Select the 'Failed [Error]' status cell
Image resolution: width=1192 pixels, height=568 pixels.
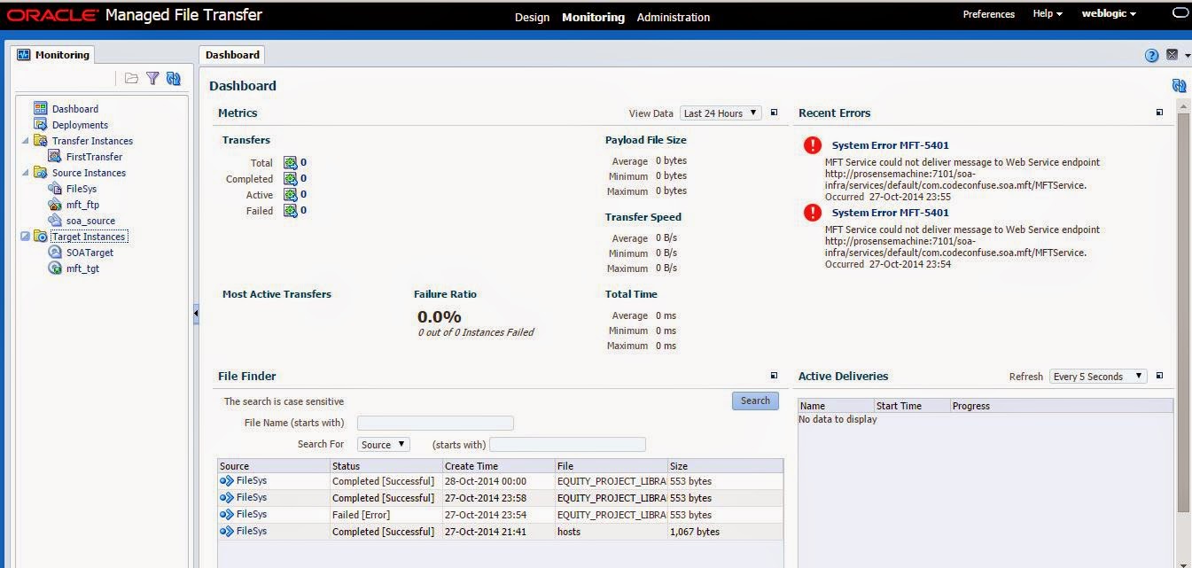click(386, 515)
